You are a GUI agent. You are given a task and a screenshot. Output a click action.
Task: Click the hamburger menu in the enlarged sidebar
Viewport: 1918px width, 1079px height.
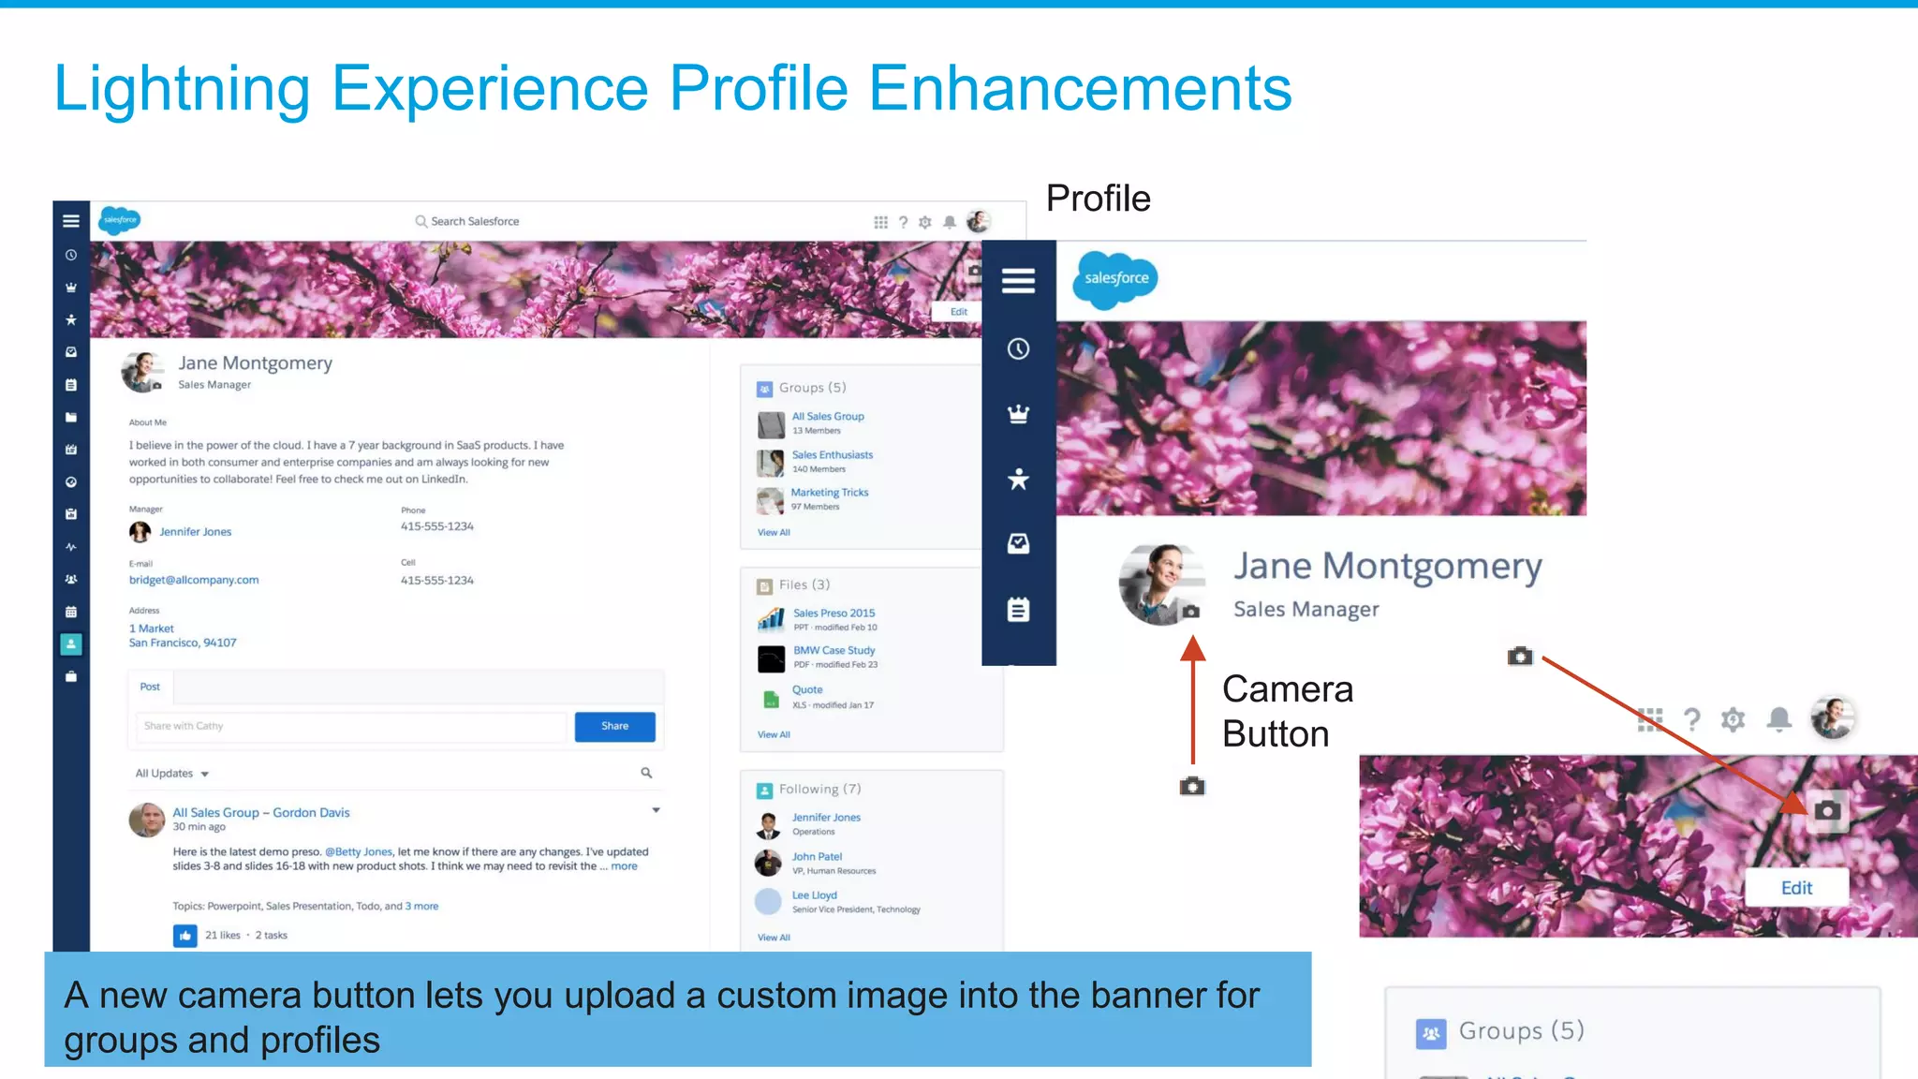(1018, 280)
